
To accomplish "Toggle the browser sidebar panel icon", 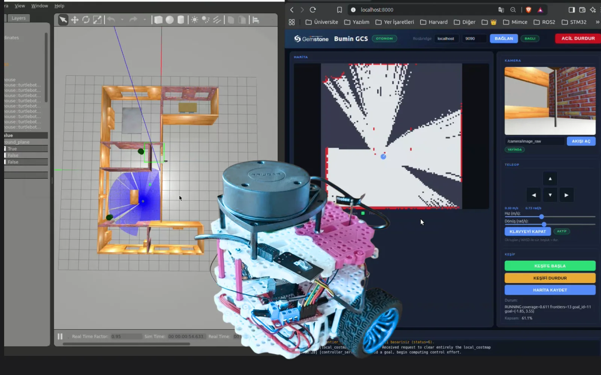I will pos(572,10).
